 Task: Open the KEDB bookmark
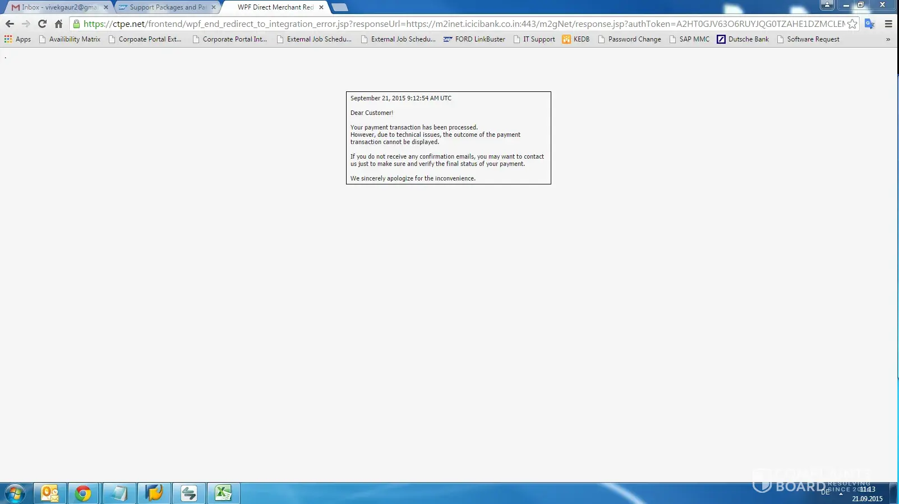(576, 39)
